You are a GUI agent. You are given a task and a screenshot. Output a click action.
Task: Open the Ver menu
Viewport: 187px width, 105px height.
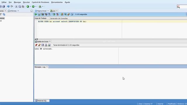click(x=10, y=2)
